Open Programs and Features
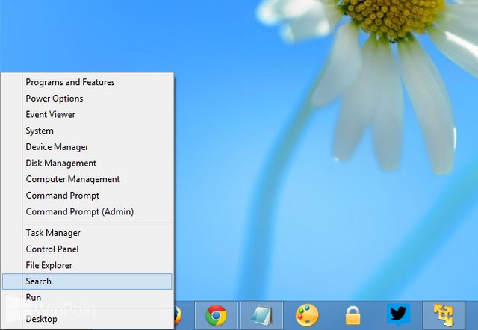 coord(88,82)
